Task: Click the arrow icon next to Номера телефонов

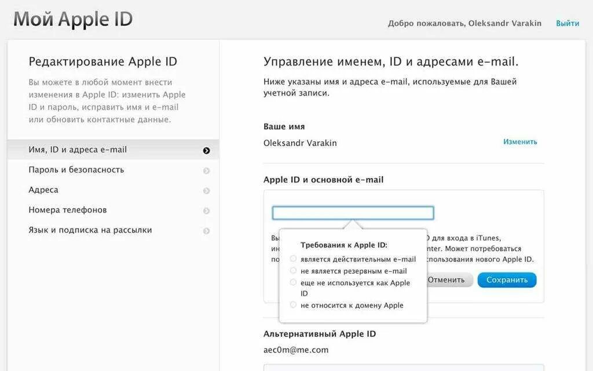Action: pyautogui.click(x=206, y=211)
